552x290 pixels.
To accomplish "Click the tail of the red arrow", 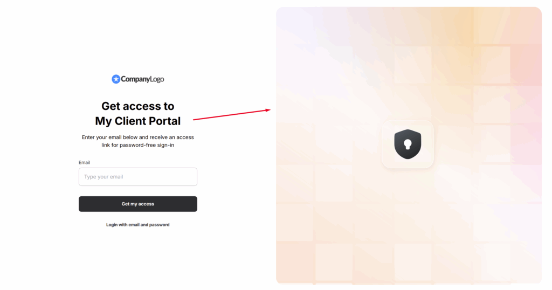I will coord(195,120).
